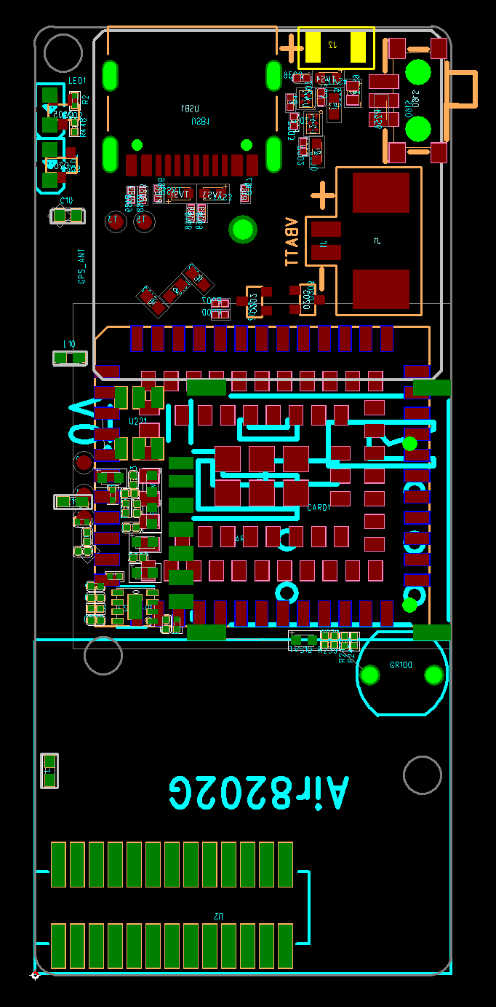Select the T5 test point
This screenshot has width=496, height=1007.
click(144, 221)
